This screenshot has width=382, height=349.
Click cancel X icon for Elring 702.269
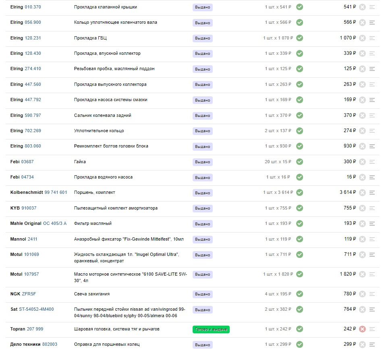(x=362, y=131)
